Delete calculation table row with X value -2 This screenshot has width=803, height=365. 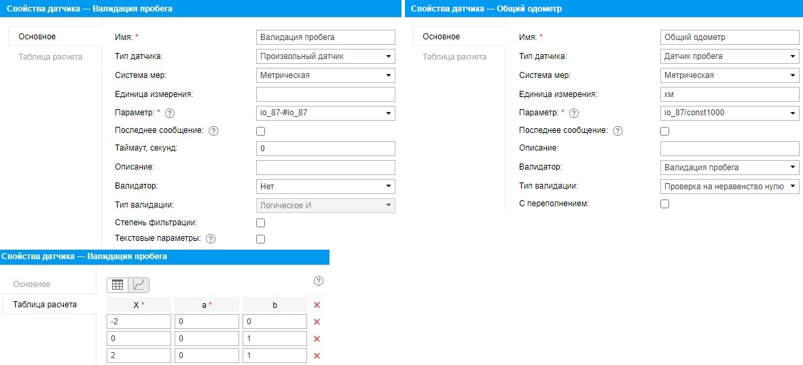coord(317,322)
